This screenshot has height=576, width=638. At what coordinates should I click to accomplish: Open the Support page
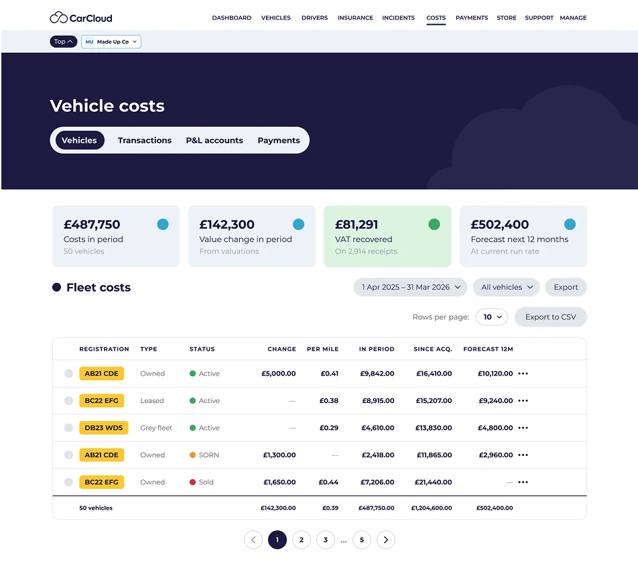pyautogui.click(x=539, y=18)
